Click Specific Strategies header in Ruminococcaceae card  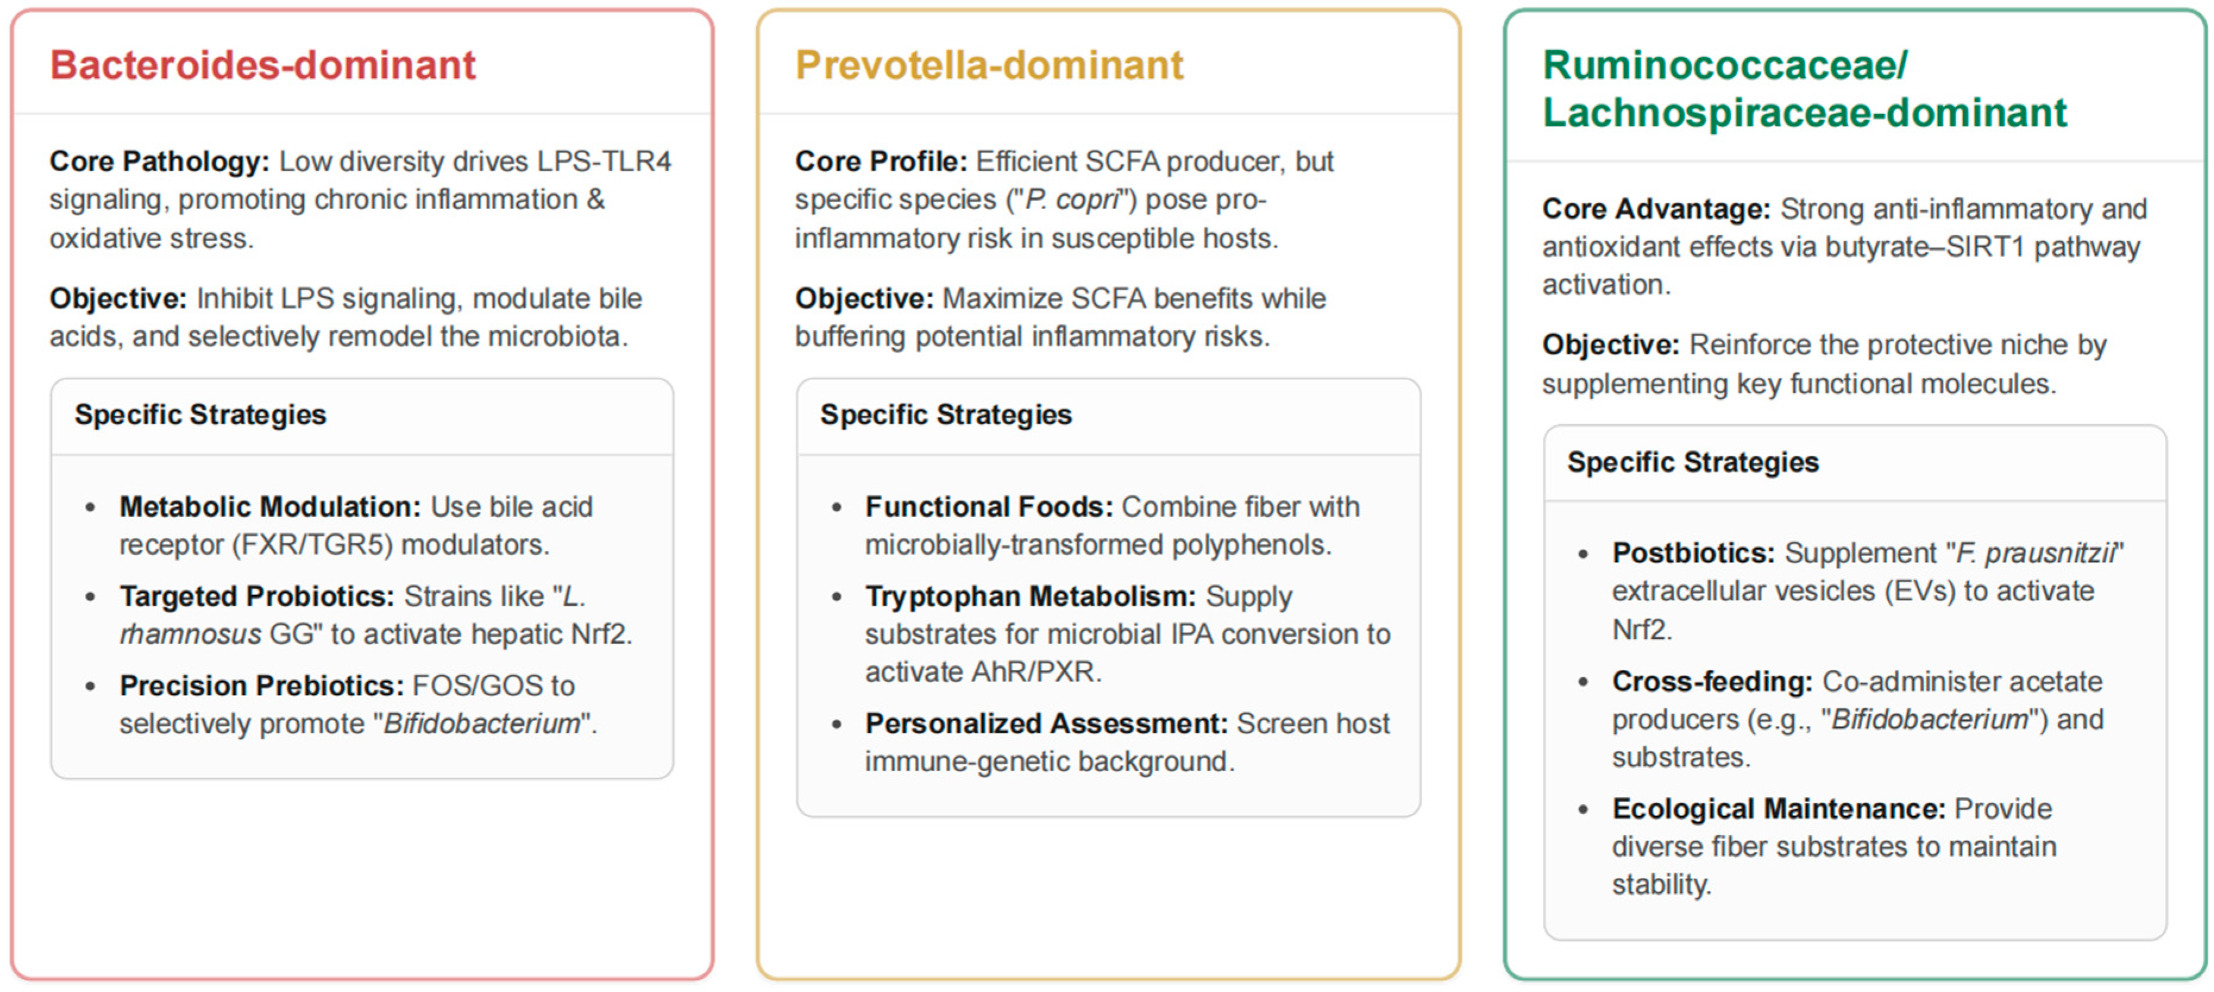click(x=1692, y=462)
